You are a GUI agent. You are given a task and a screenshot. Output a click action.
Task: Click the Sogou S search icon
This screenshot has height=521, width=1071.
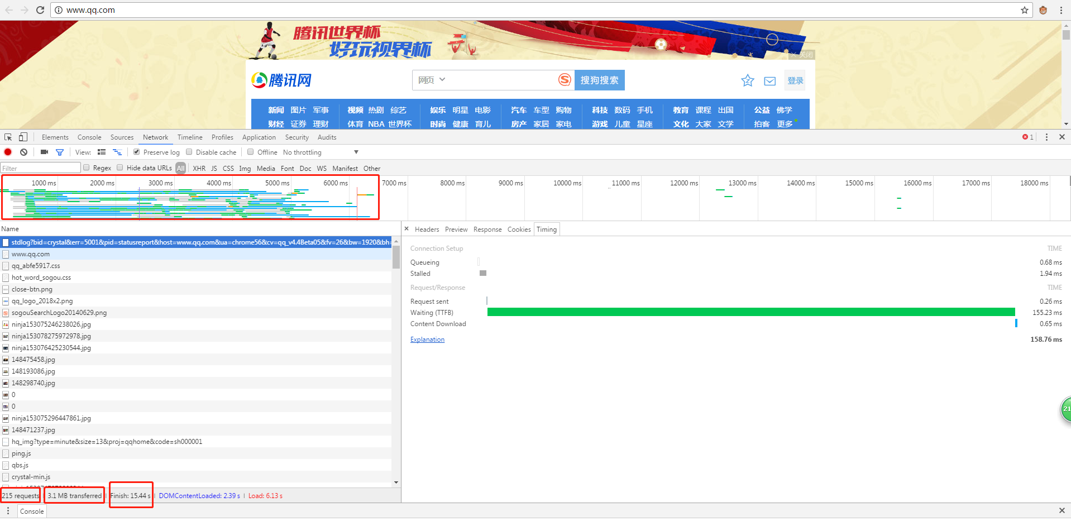point(565,80)
